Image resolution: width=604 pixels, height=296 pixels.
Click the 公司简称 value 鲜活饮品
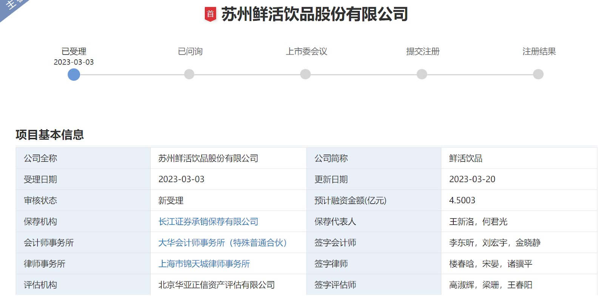click(465, 158)
